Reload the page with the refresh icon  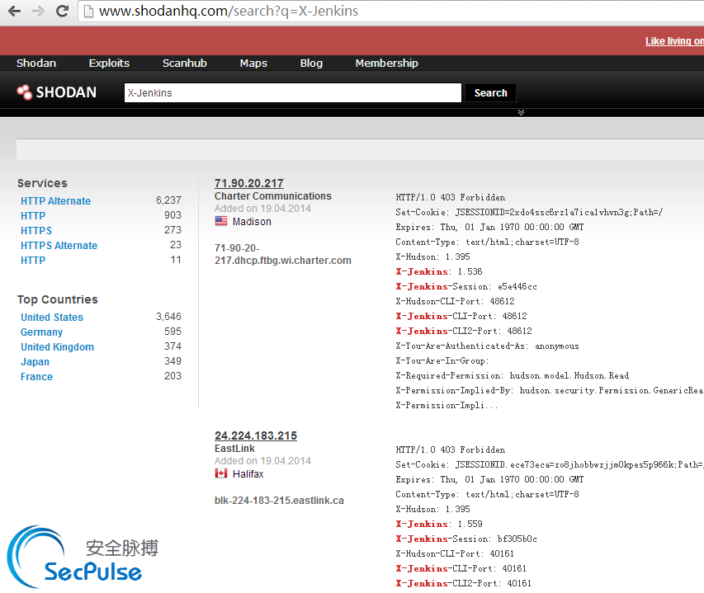[x=63, y=11]
